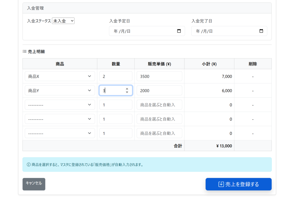Click quantity field of 商品X row
This screenshot has height=201, width=284.
tap(116, 76)
